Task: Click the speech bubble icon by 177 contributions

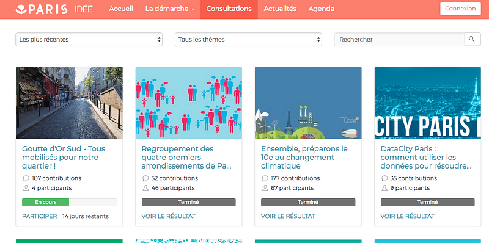Action: point(265,178)
